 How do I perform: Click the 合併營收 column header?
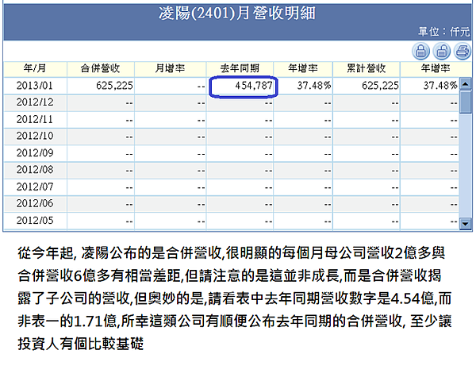(x=100, y=68)
